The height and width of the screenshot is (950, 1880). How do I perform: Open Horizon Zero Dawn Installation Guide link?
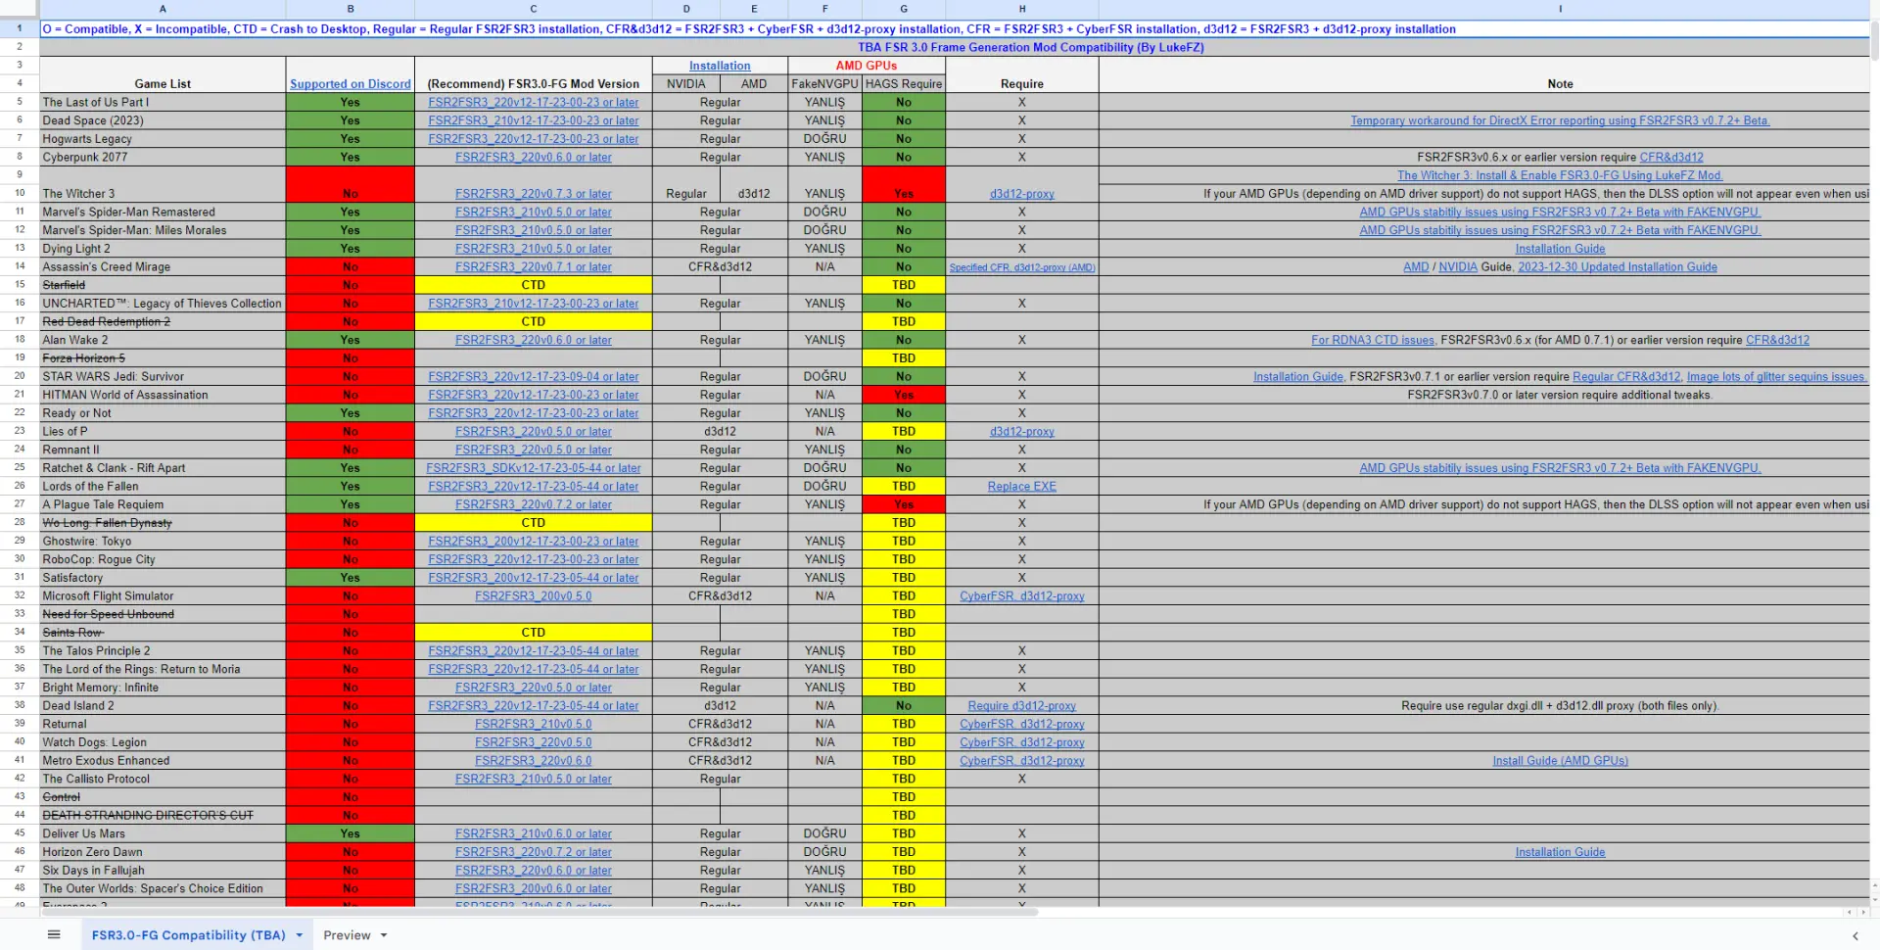1560,852
